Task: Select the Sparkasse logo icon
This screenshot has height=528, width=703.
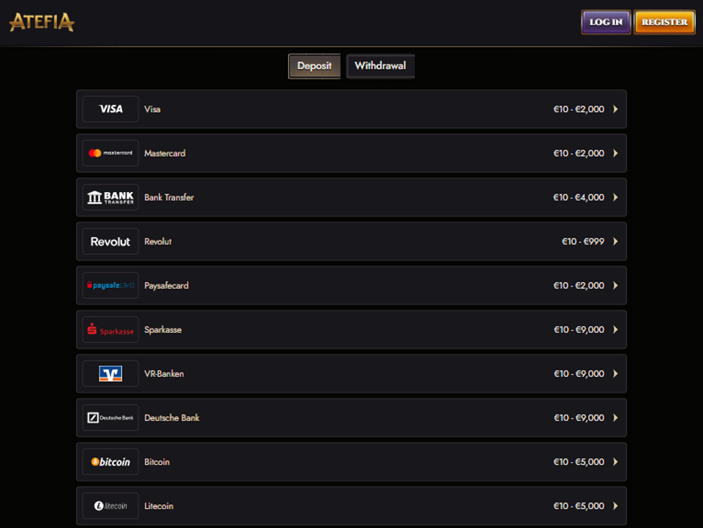Action: [x=110, y=330]
